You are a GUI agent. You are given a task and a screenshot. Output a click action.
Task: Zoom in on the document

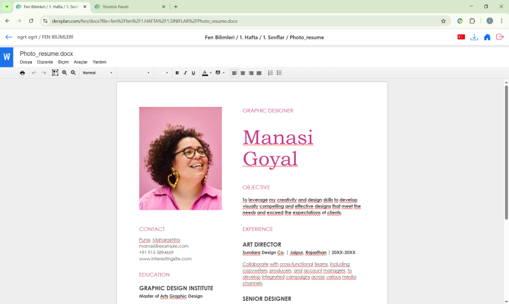coord(64,73)
